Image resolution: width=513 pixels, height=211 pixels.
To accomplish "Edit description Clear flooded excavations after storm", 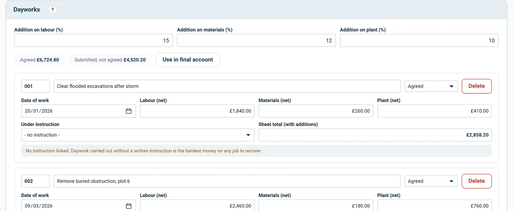I will 227,86.
